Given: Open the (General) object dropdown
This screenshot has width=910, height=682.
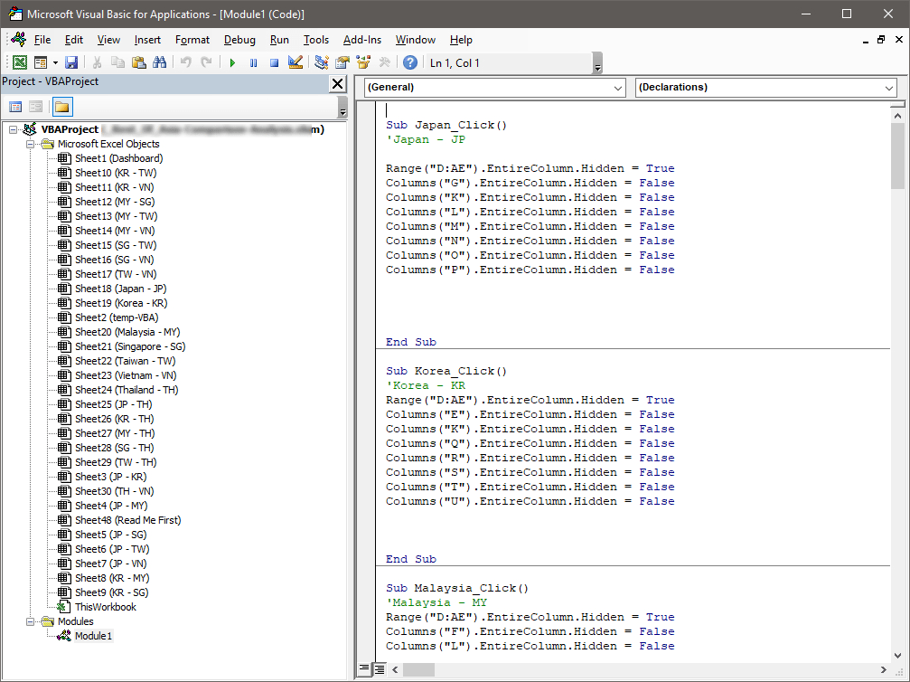Looking at the screenshot, I should pos(618,88).
